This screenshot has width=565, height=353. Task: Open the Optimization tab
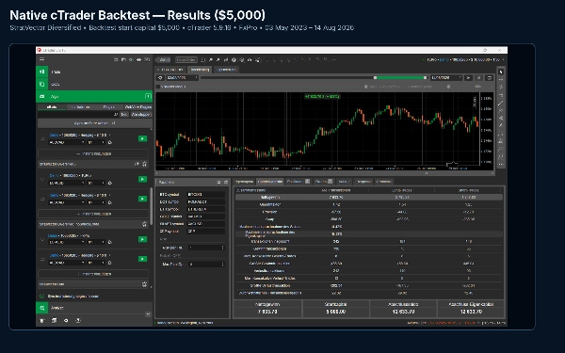pos(226,70)
